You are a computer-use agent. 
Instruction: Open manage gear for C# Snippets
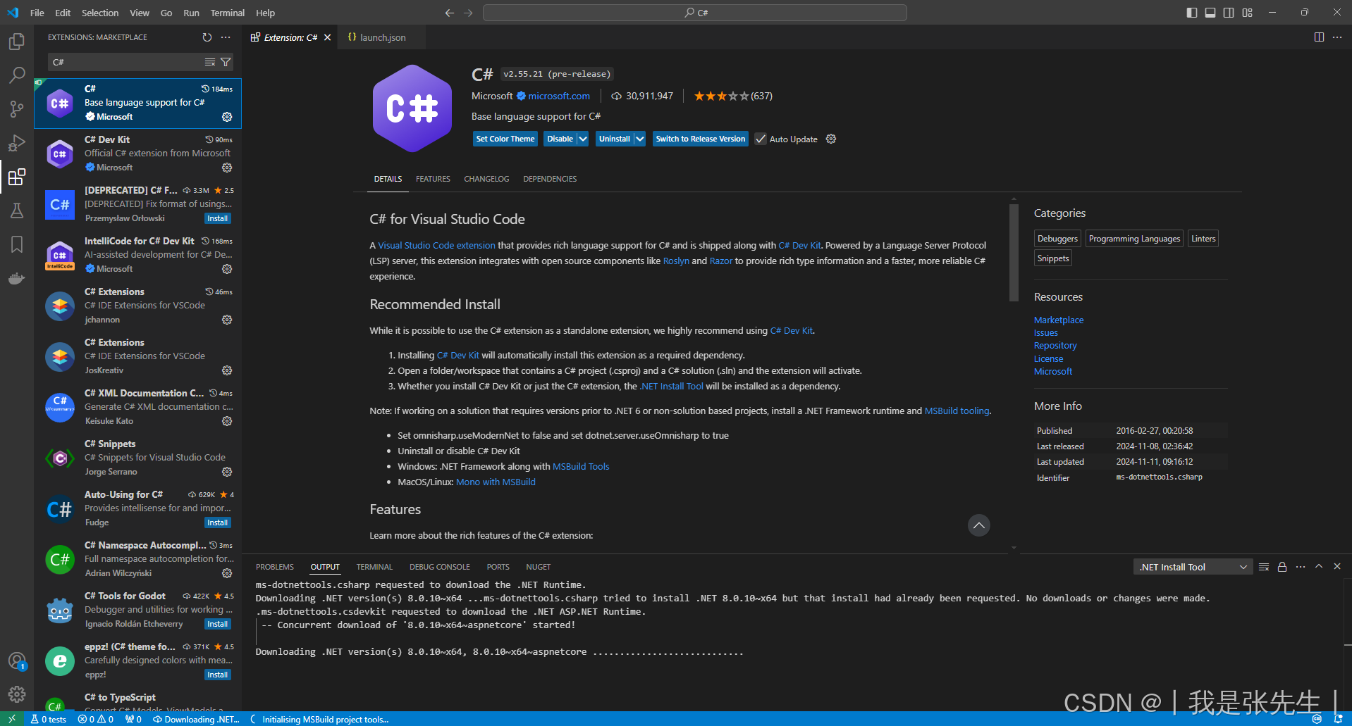227,472
